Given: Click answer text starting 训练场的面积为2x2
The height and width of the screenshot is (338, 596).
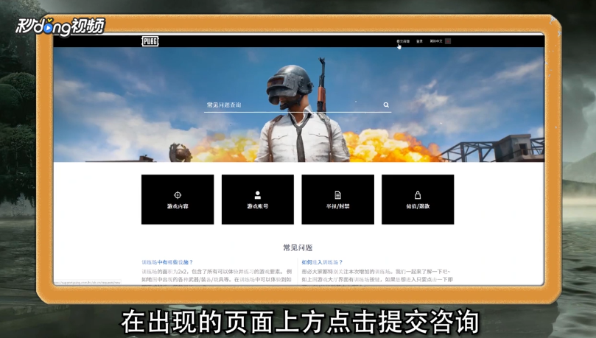Looking at the screenshot, I should click(217, 275).
